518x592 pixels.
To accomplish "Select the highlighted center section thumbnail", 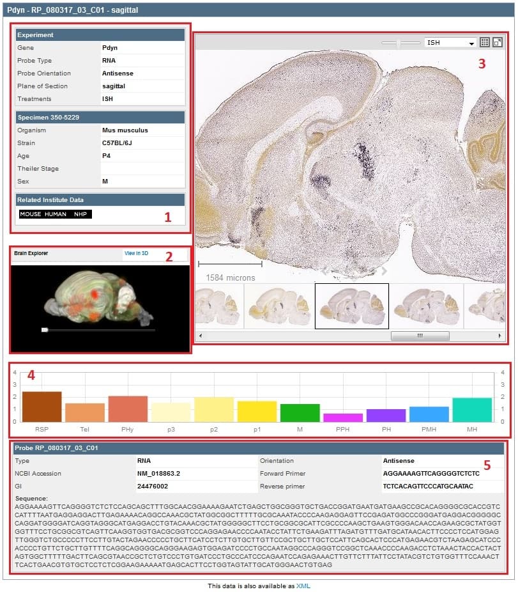I will click(x=352, y=306).
